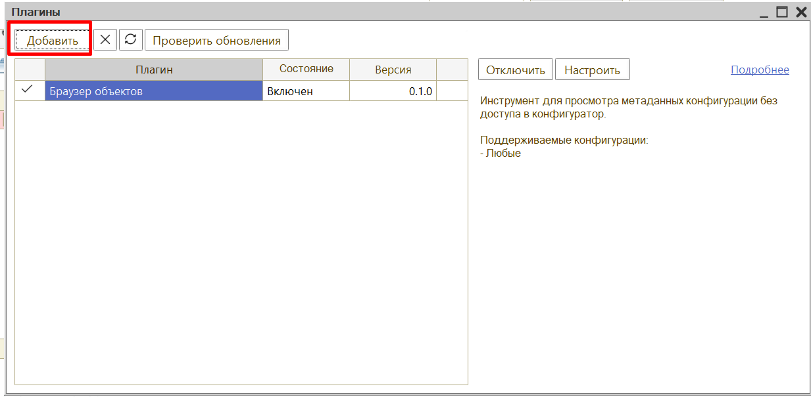Click the Добавить button
This screenshot has height=397, width=811.
[x=52, y=40]
